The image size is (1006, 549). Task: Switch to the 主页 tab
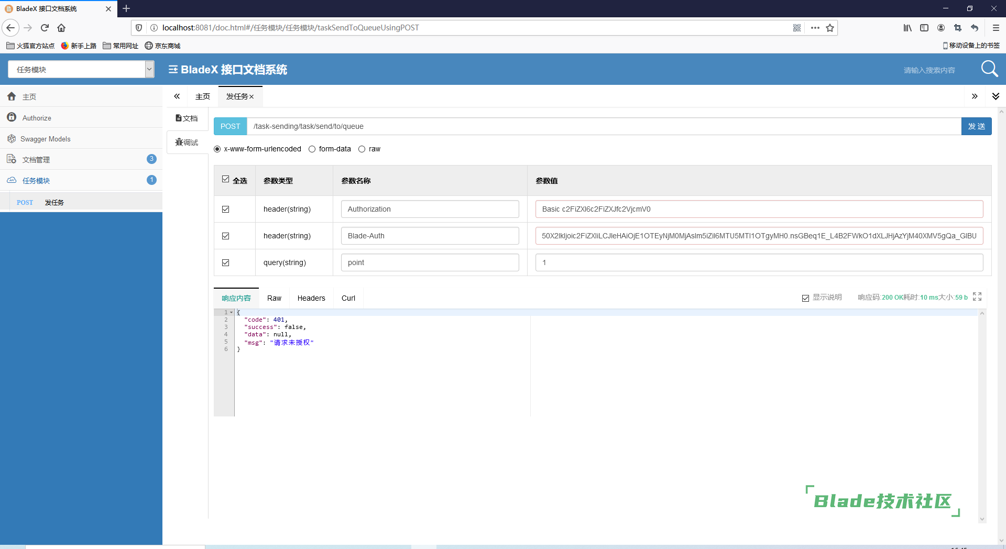pyautogui.click(x=202, y=96)
